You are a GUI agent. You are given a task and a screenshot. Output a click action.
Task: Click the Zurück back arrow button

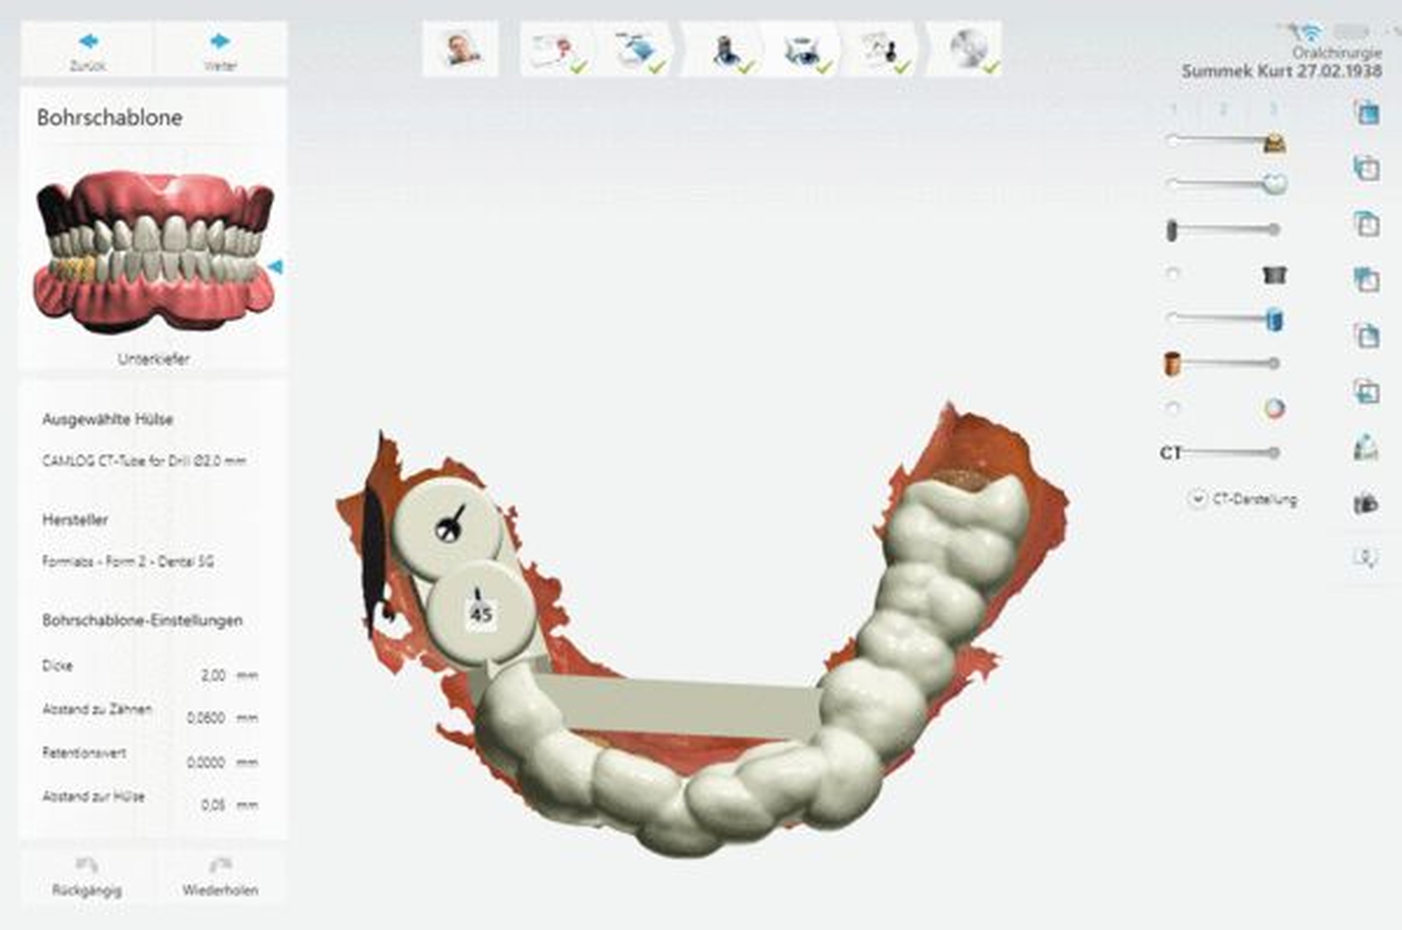tap(88, 49)
